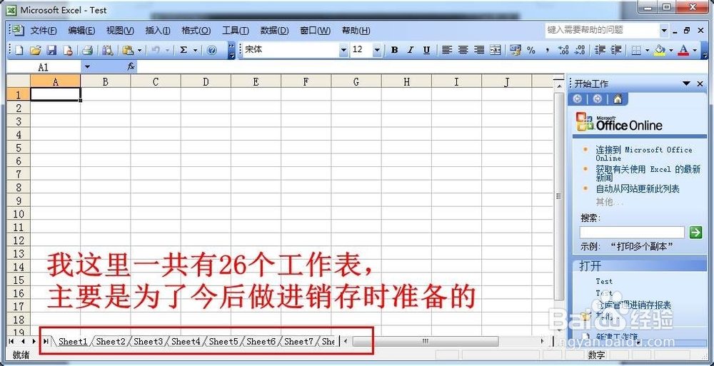Center cell text
This screenshot has width=714, height=366.
(x=463, y=50)
